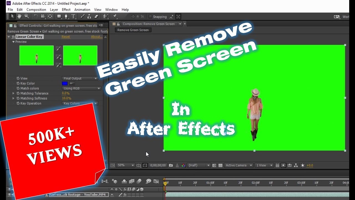Screen dimensions: 355x200
Task: Collapse the Preview section triangle
Action: click(13, 42)
